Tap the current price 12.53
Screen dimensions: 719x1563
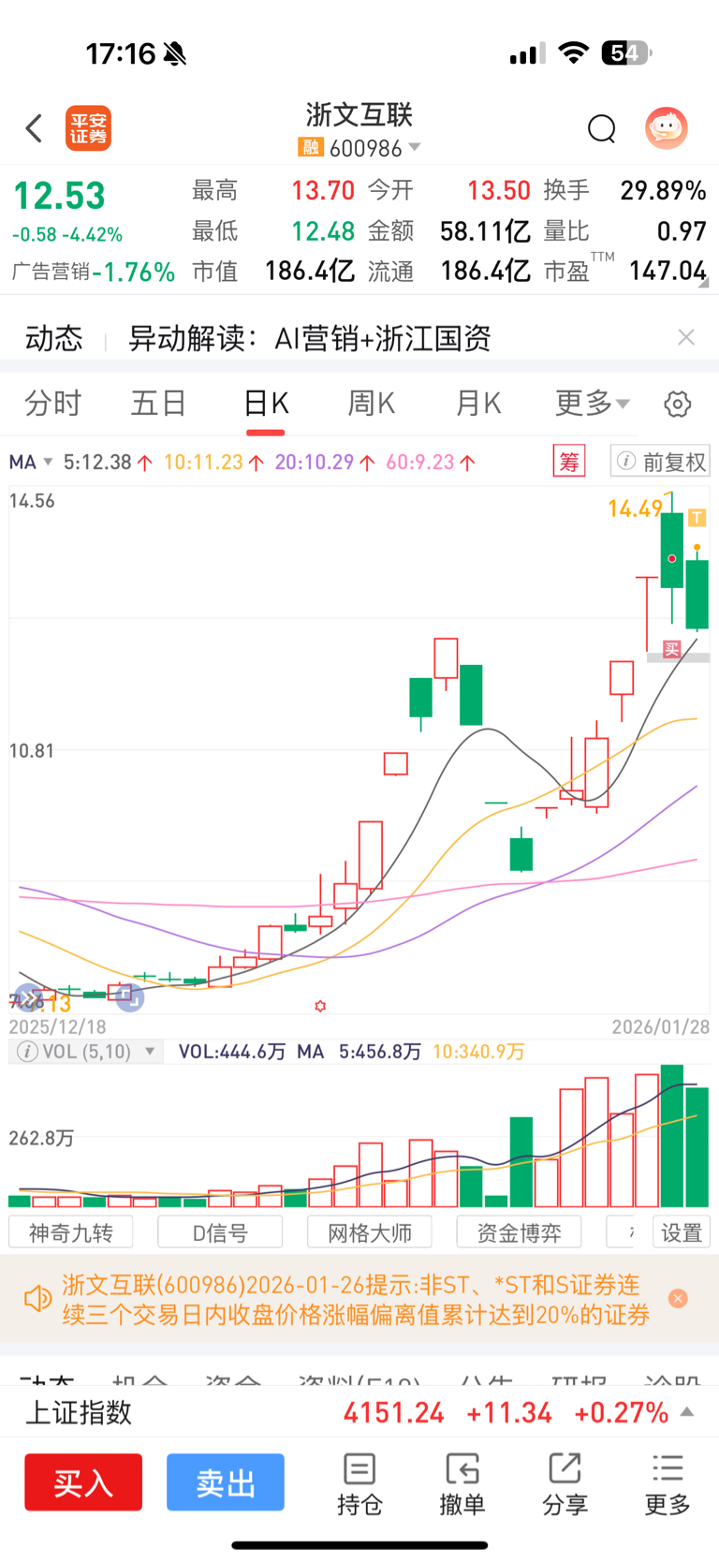[x=59, y=196]
